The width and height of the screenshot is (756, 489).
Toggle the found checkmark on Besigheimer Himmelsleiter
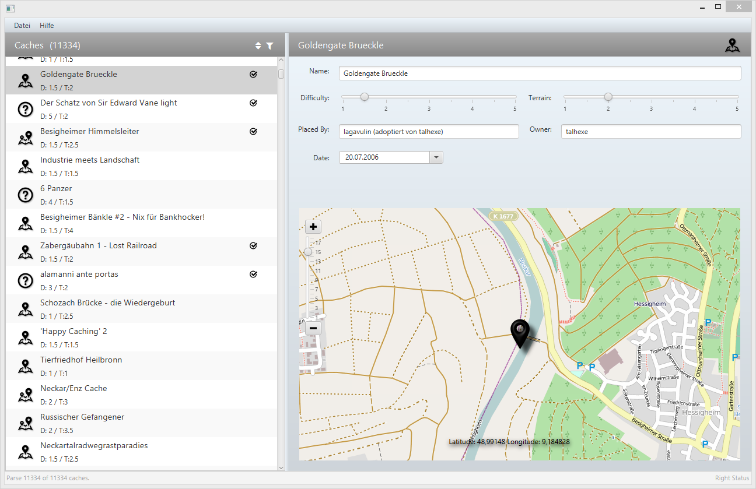[253, 132]
